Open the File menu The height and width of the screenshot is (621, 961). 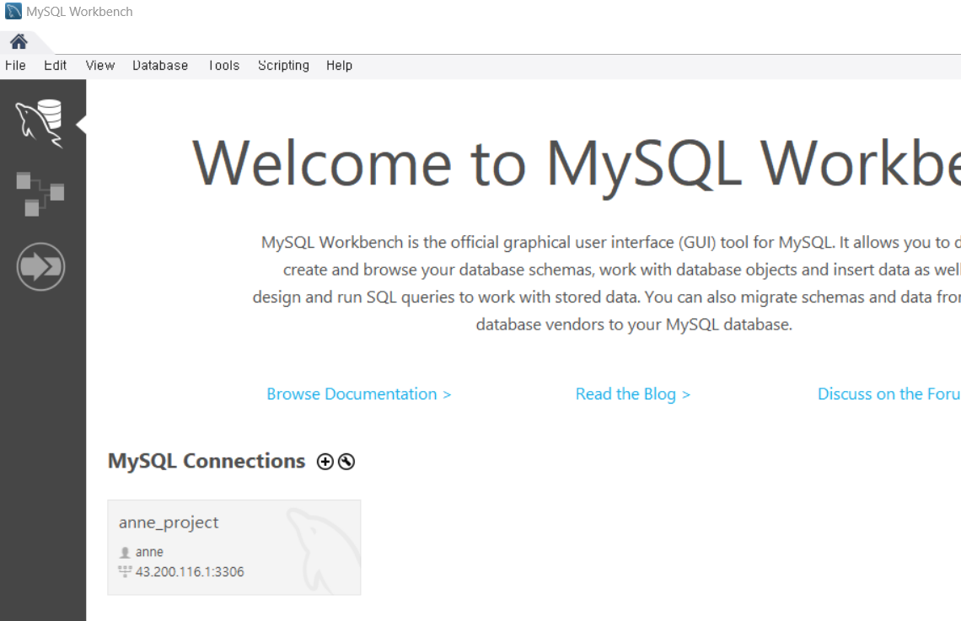pos(15,66)
